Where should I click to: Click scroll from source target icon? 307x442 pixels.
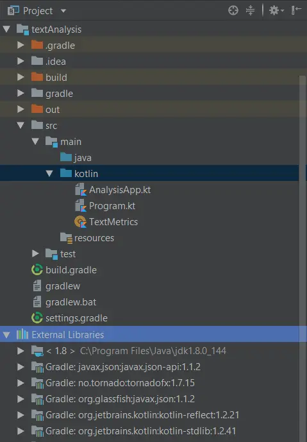233,10
